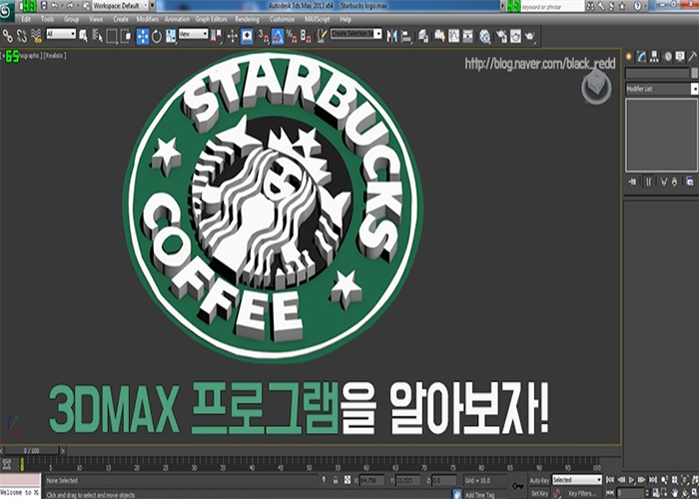Open the key mode Selected dropdown

coord(577,480)
